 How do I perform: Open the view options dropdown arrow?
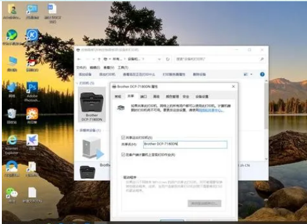click(x=251, y=74)
